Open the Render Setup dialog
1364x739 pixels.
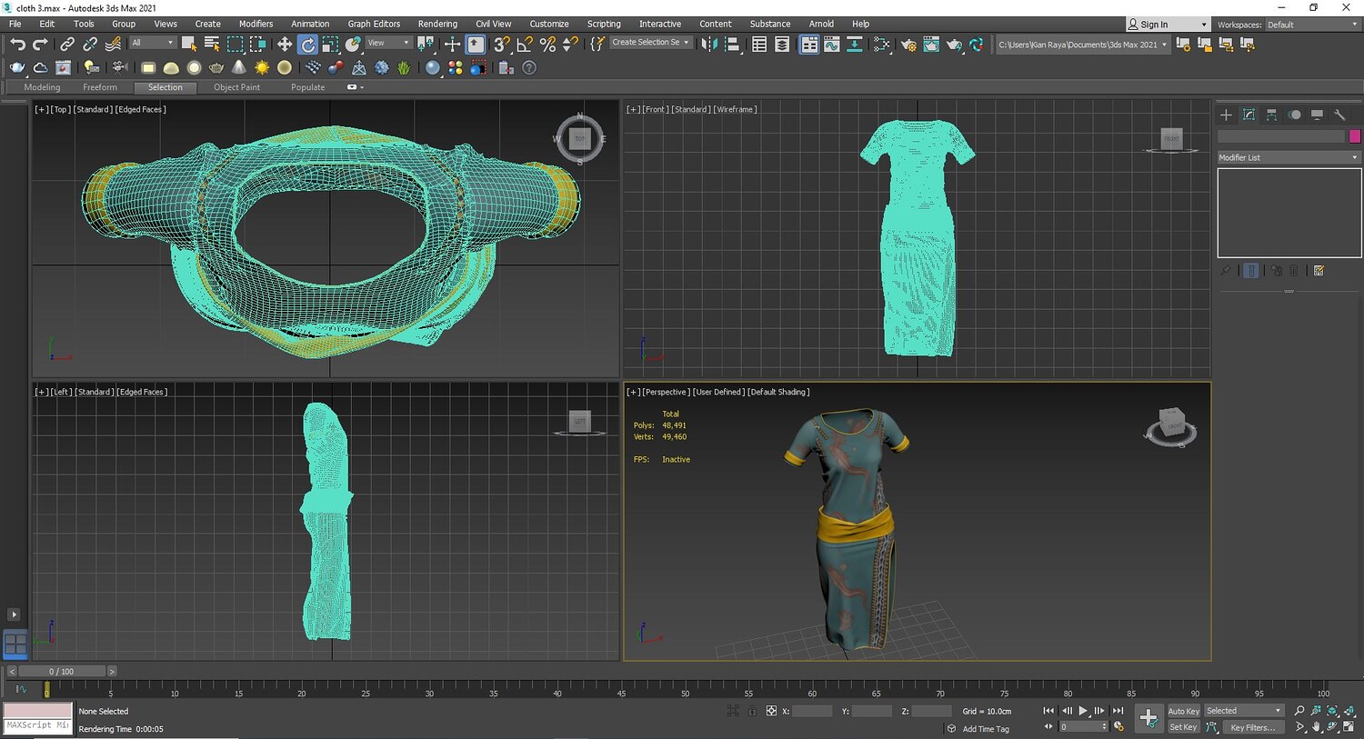click(908, 44)
